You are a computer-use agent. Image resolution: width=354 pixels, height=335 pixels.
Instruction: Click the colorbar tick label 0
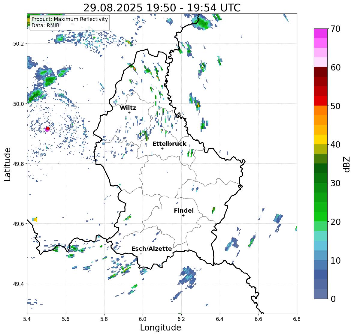pyautogui.click(x=333, y=299)
